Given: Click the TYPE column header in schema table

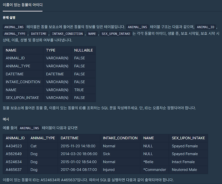Looking at the screenshot, I should click(57, 50).
